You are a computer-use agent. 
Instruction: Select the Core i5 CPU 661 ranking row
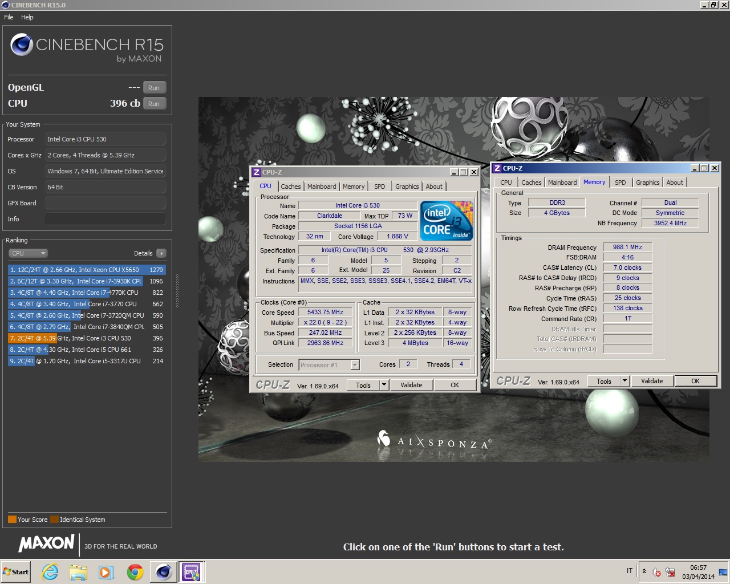coord(87,350)
